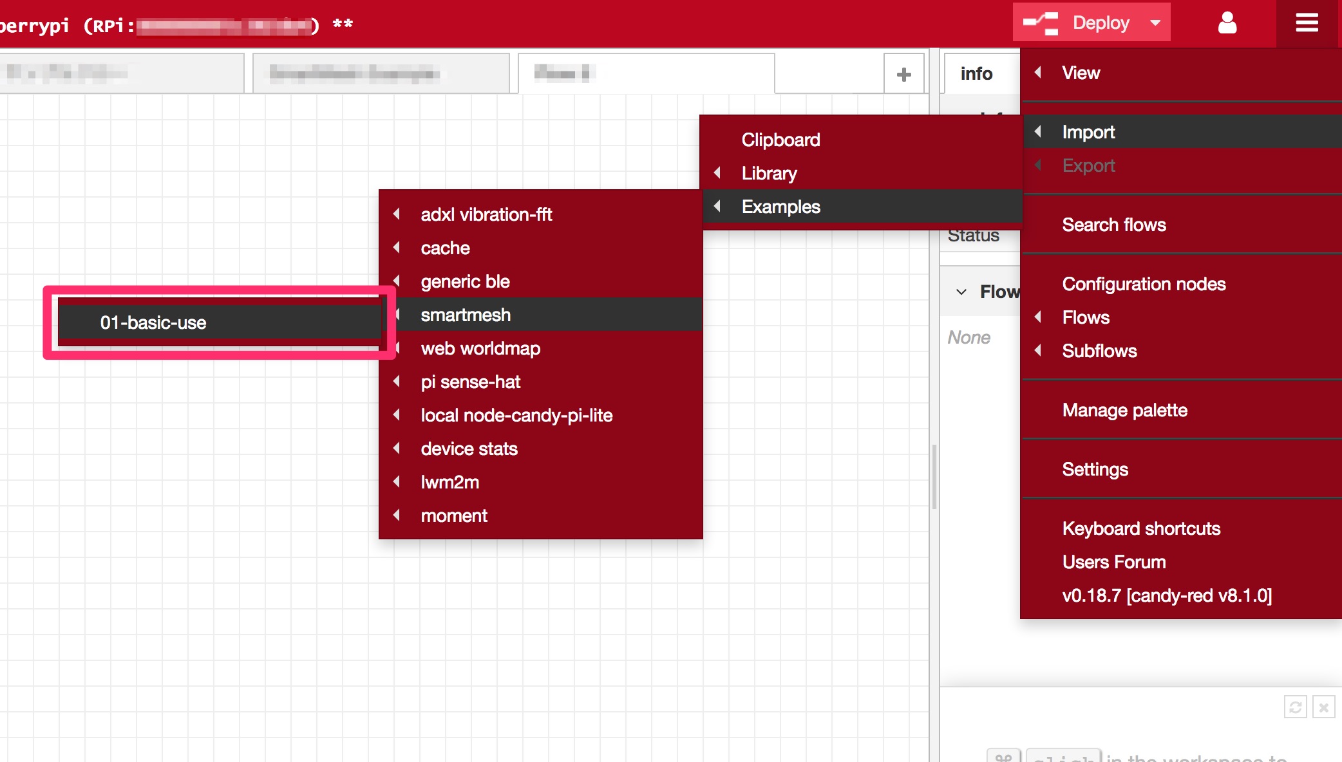
Task: Click the refresh tips icon
Action: [1295, 707]
